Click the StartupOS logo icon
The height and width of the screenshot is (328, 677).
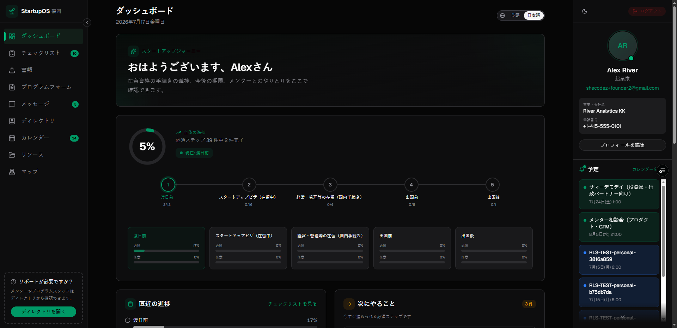[12, 11]
